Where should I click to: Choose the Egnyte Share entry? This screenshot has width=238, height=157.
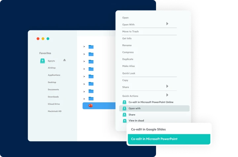pos(132,115)
